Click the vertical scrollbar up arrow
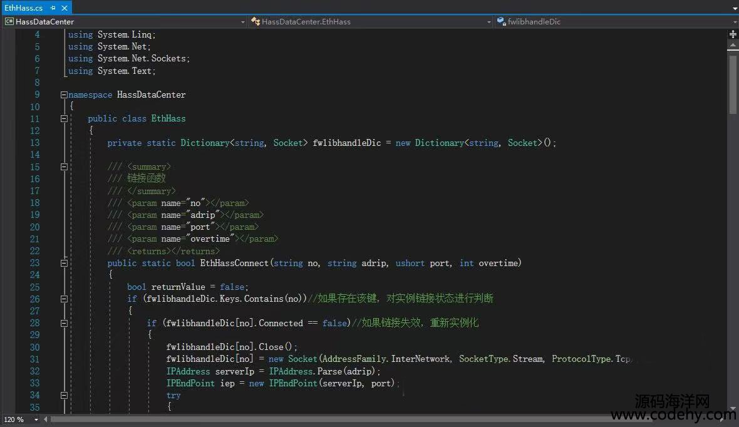 (733, 46)
